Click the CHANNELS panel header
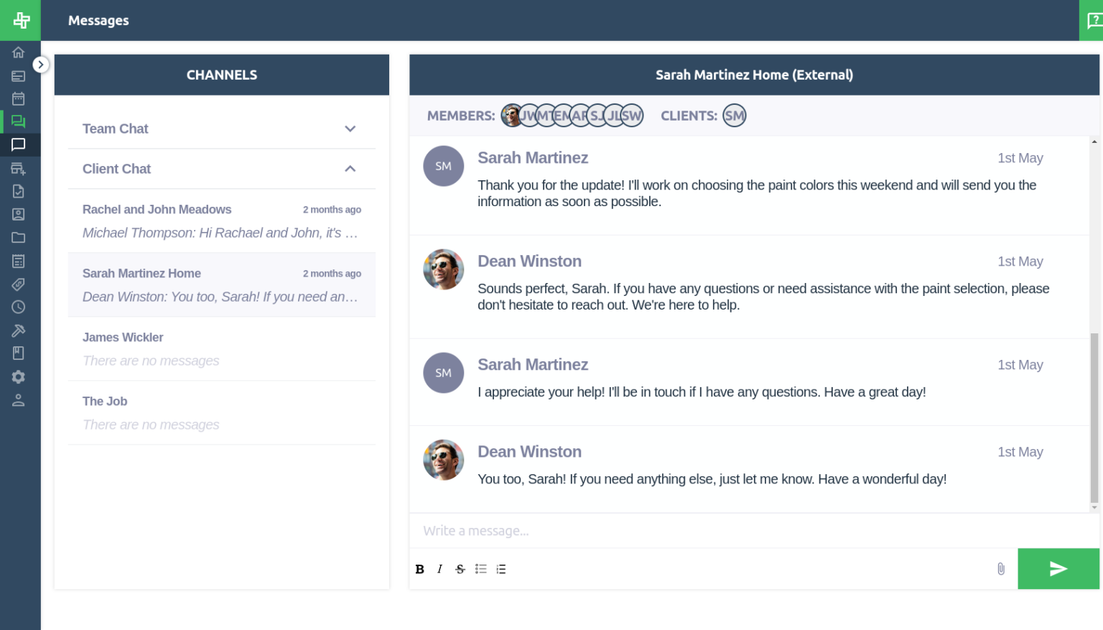Viewport: 1103px width, 630px height. 222,75
